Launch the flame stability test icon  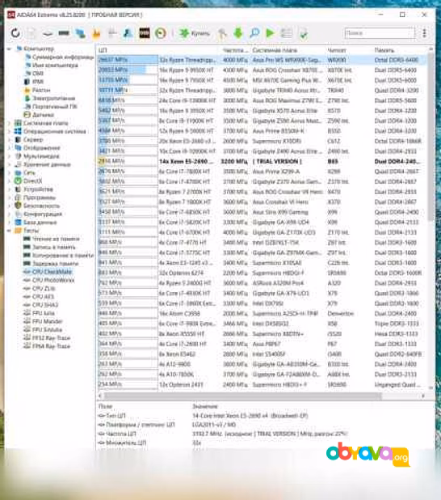coord(96,33)
